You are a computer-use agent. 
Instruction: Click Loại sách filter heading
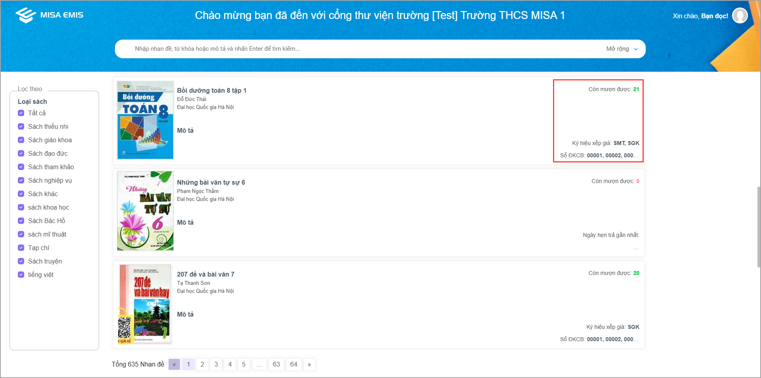(32, 101)
